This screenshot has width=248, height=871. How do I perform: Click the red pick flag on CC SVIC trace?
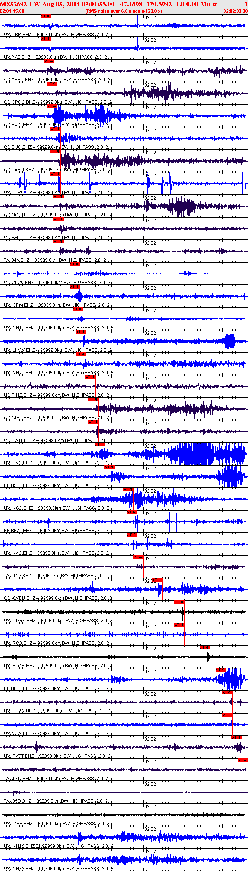pos(52,106)
